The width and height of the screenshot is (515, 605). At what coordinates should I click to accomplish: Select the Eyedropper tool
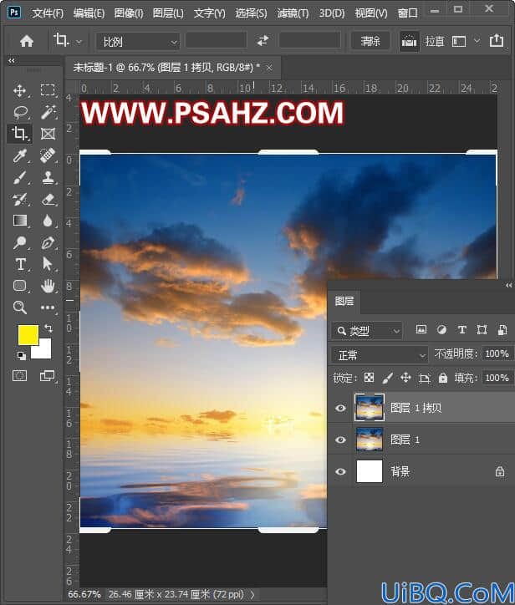(19, 155)
